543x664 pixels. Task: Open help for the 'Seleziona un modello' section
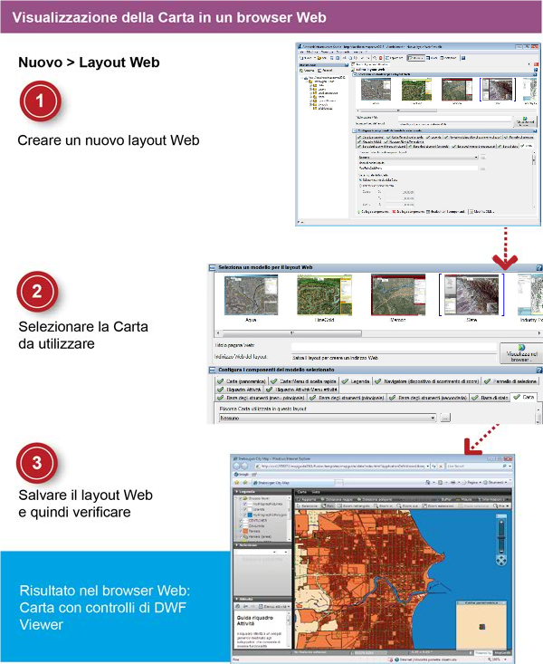(x=539, y=267)
